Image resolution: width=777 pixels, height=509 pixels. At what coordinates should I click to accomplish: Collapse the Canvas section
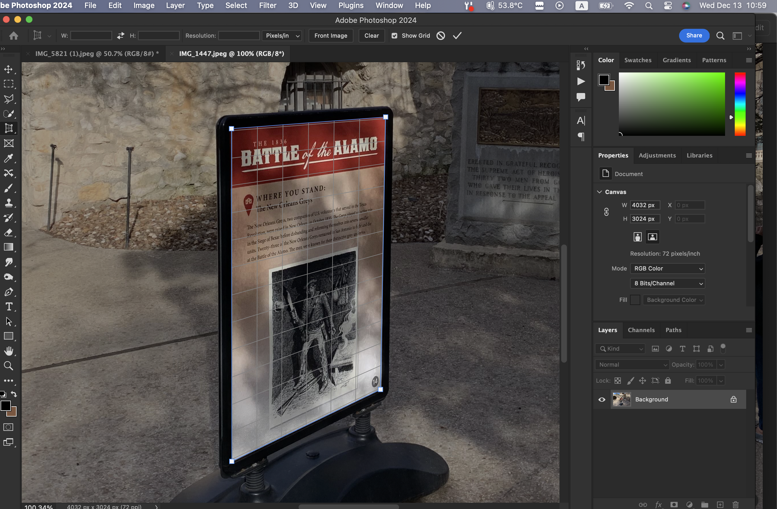coord(599,192)
